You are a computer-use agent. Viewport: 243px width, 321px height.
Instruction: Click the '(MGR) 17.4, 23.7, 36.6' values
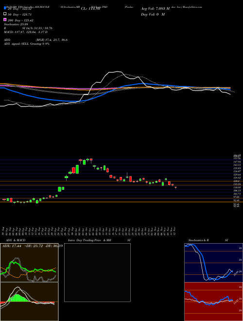pos(52,40)
